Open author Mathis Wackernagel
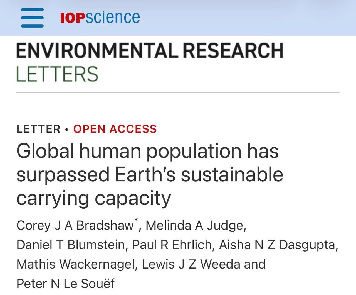Screen dimensions: 356x295 pyautogui.click(x=75, y=264)
